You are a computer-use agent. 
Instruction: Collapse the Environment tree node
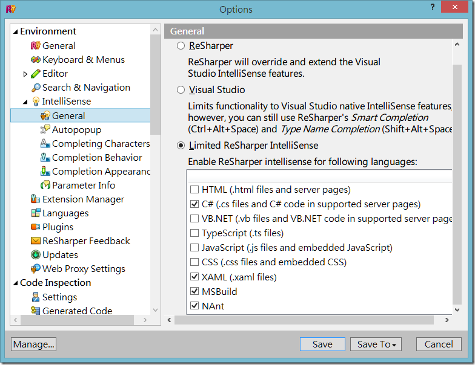tap(16, 31)
